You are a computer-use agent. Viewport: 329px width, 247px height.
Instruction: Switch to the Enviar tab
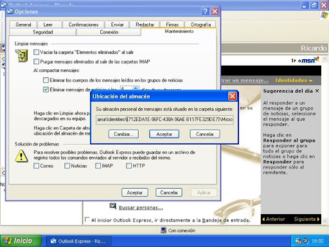(x=117, y=24)
